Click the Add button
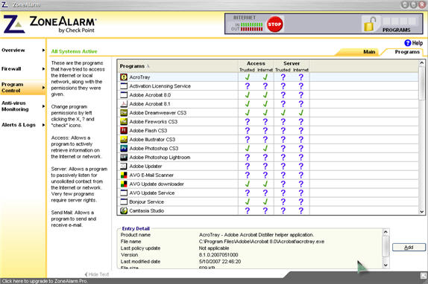The width and height of the screenshot is (428, 284). coord(409,248)
